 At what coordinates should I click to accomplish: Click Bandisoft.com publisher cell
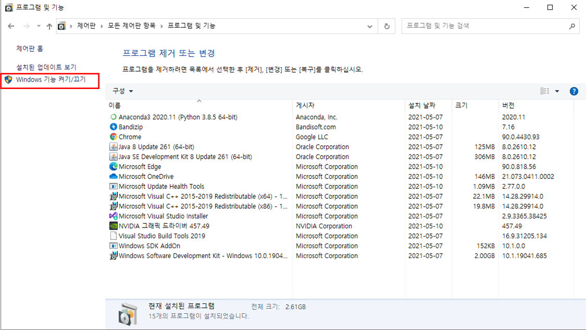[316, 127]
